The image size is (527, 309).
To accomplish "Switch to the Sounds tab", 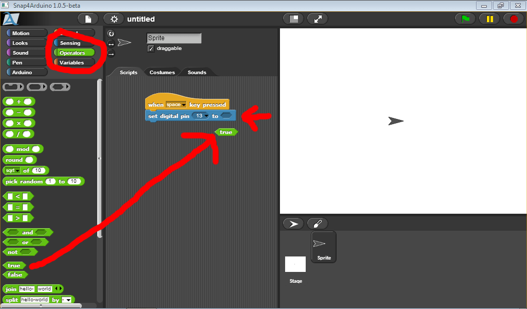I will pos(197,72).
